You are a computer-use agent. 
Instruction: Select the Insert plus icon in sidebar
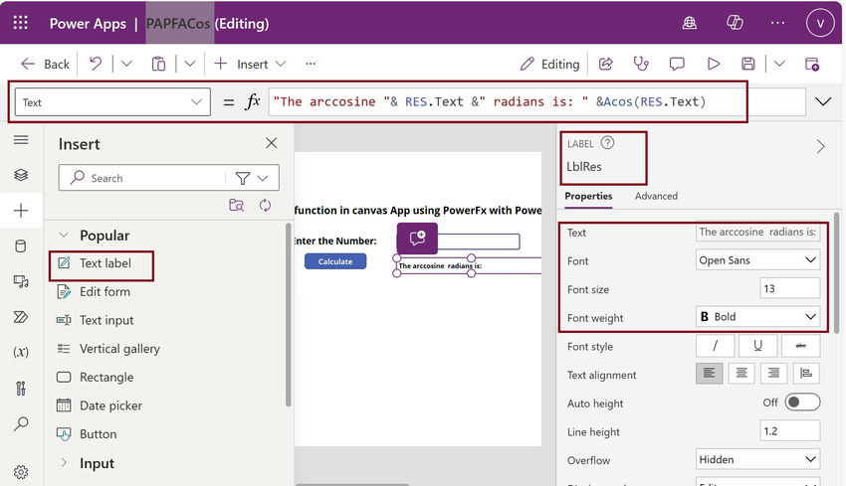(x=21, y=211)
